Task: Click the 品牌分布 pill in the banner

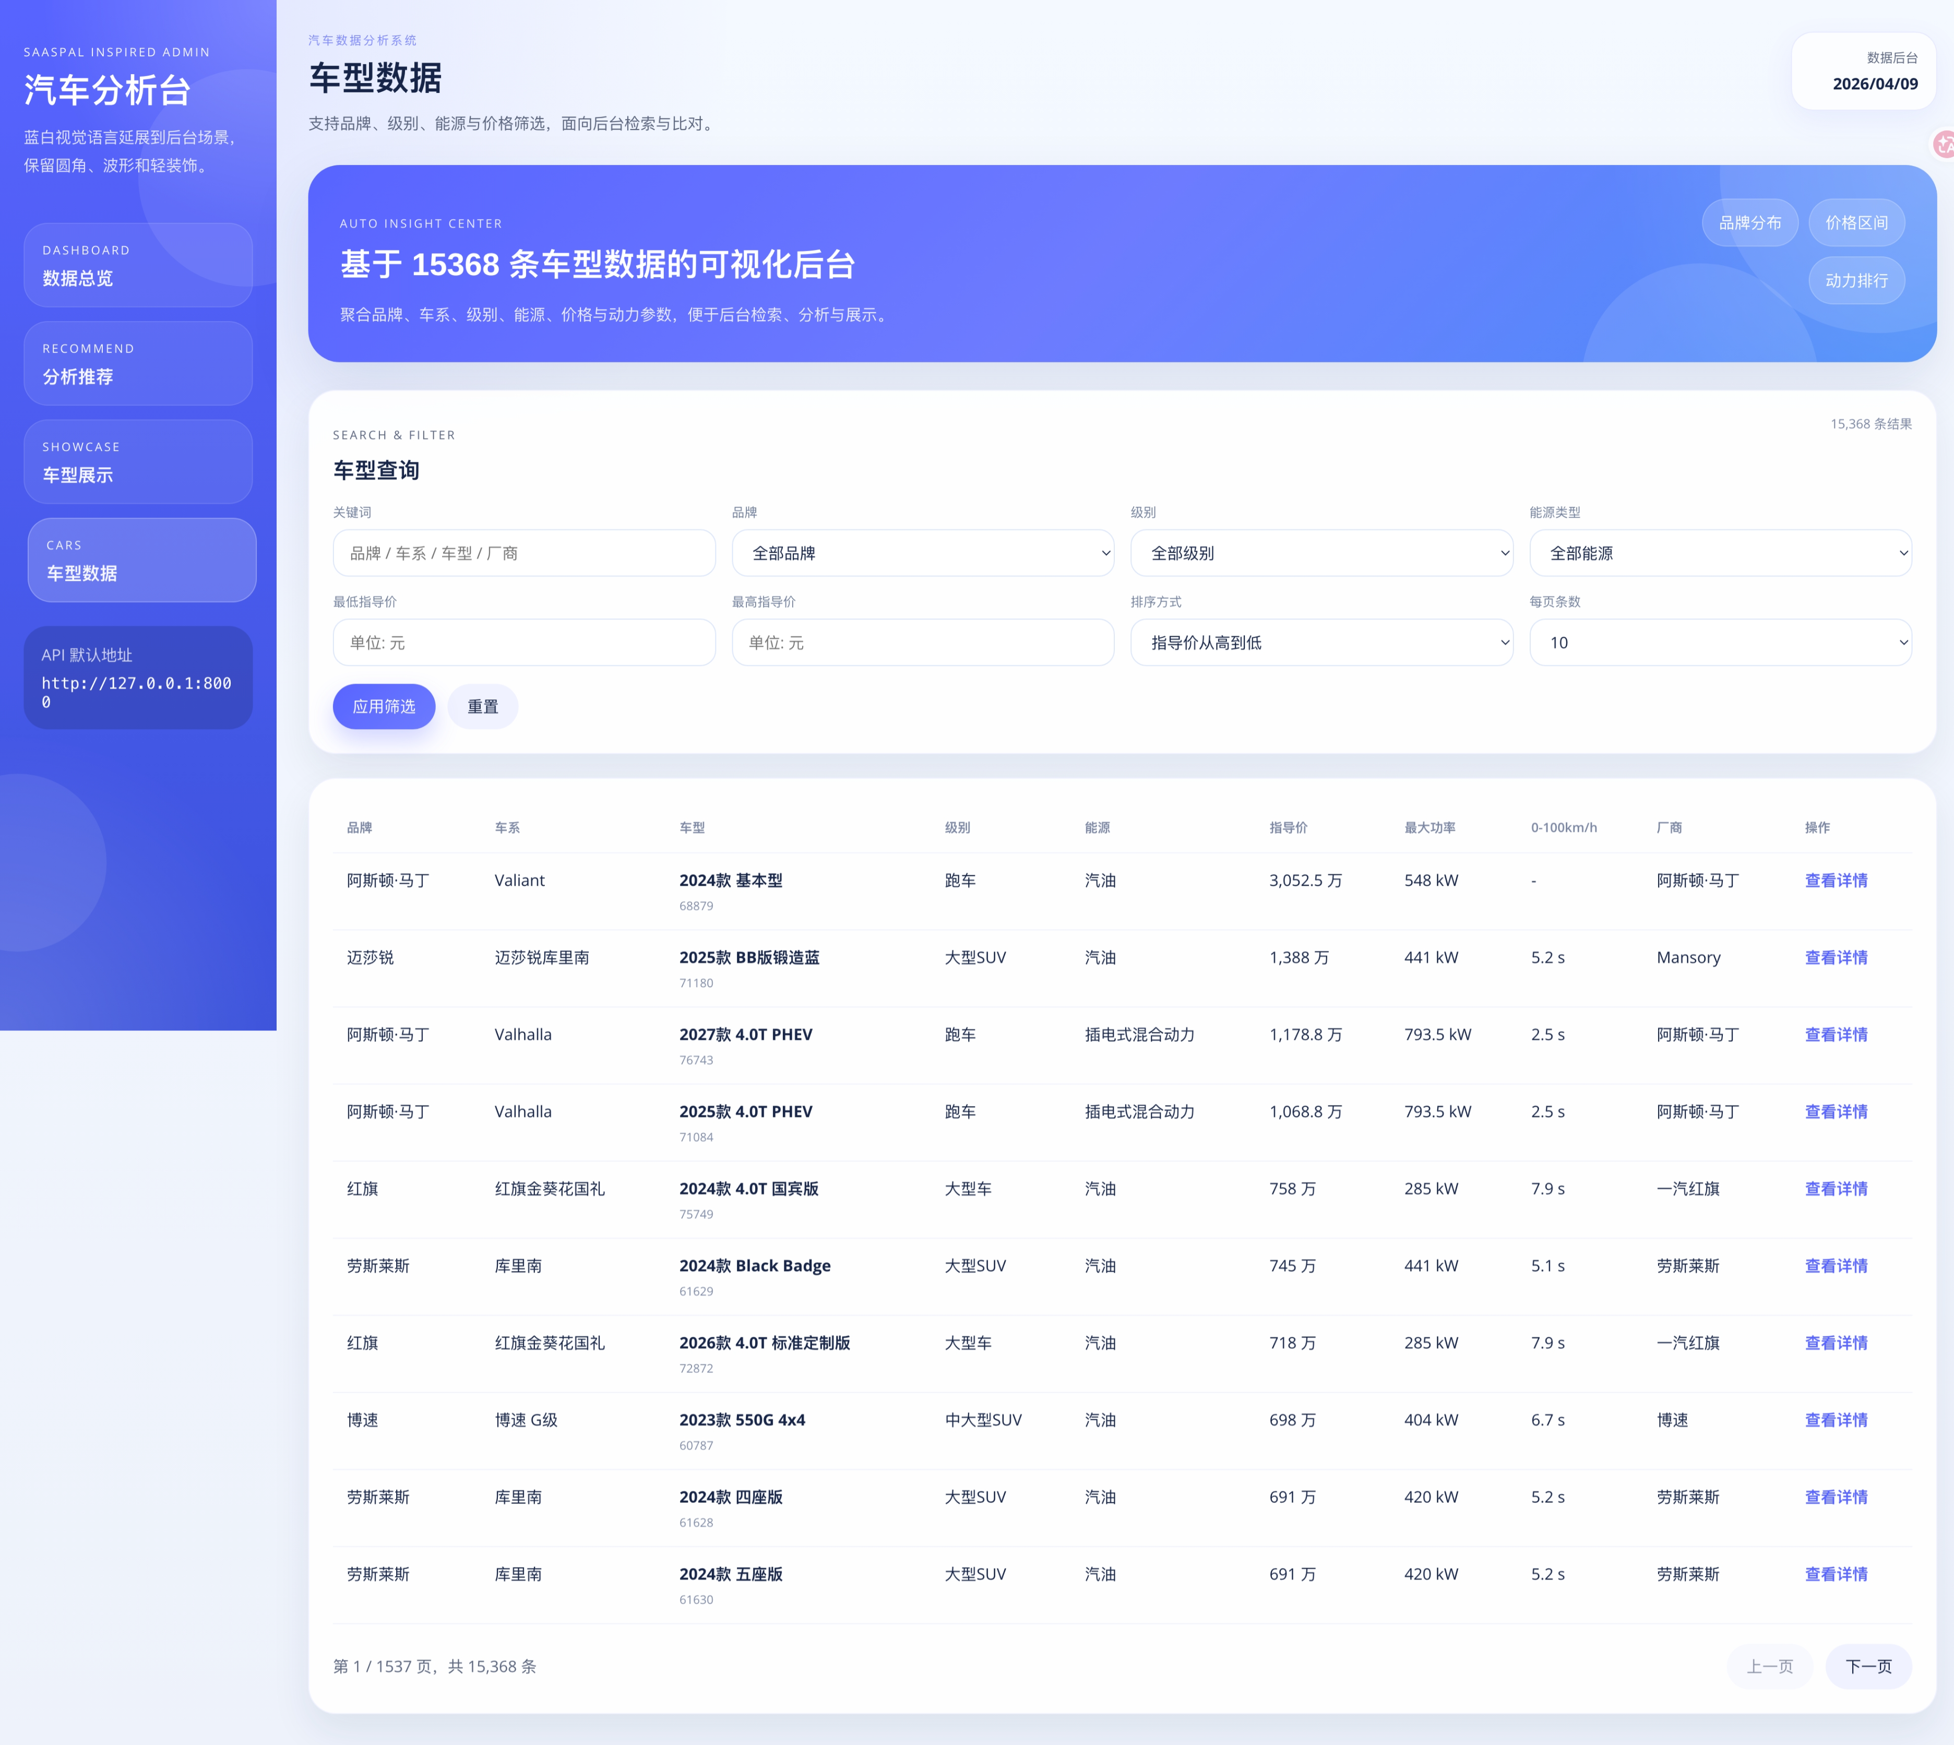Action: click(x=1749, y=222)
